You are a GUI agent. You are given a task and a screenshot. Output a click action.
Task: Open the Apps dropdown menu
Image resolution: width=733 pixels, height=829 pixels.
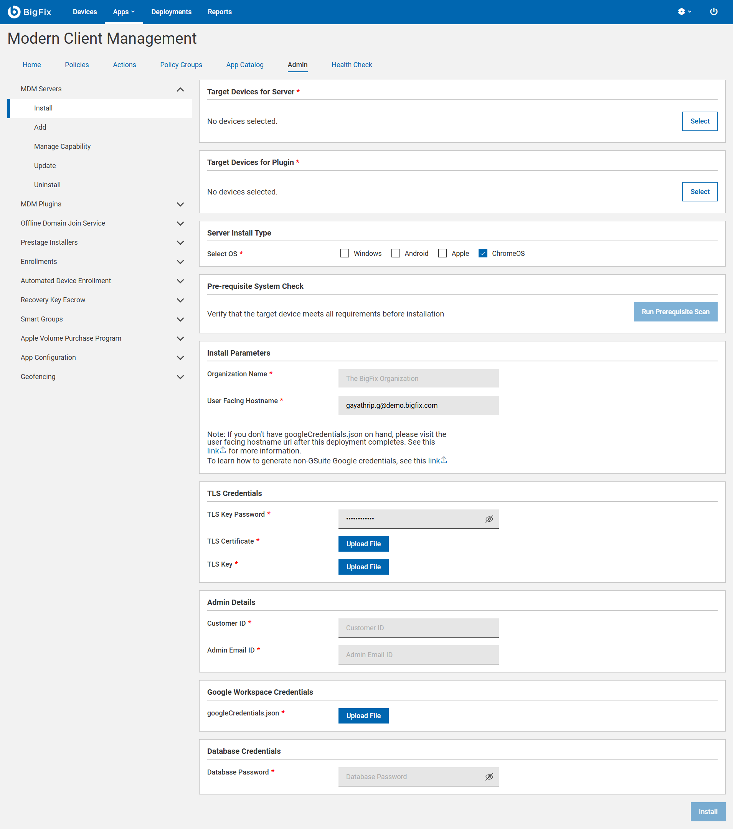tap(124, 12)
